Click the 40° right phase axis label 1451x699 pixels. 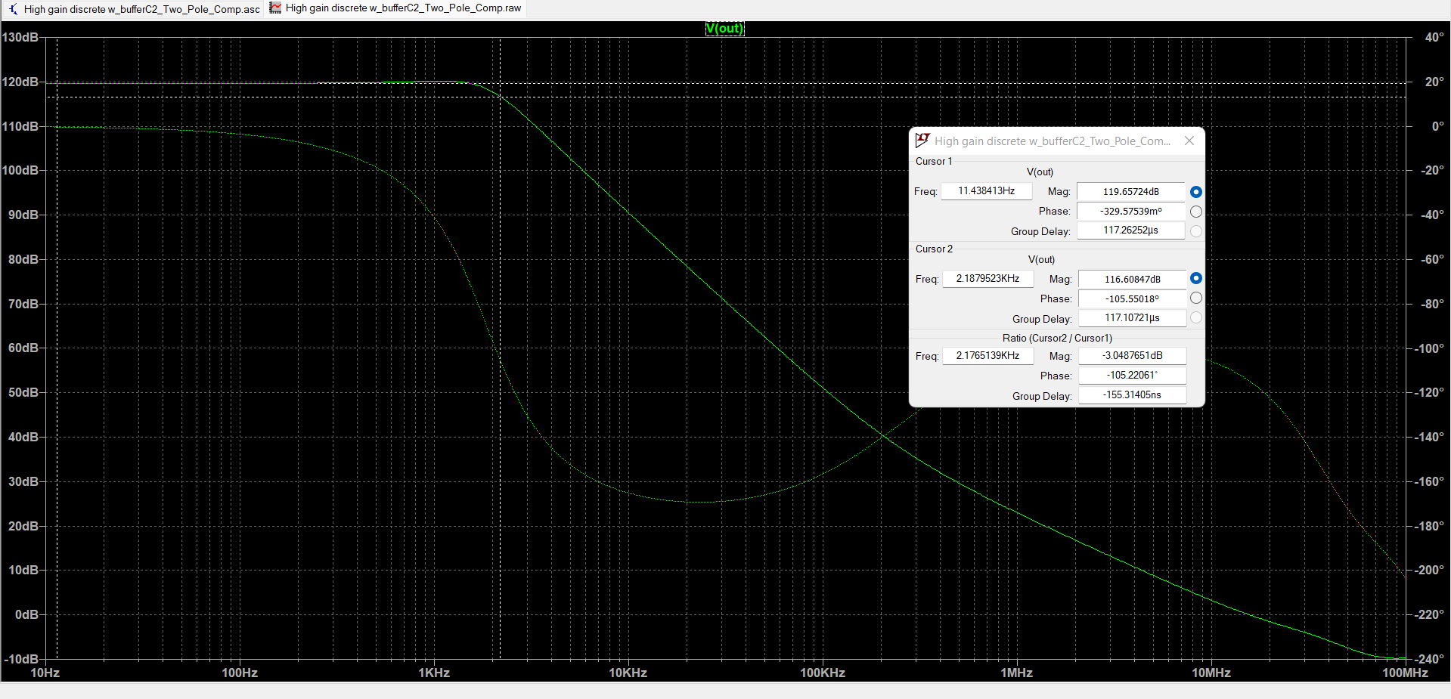click(x=1434, y=37)
